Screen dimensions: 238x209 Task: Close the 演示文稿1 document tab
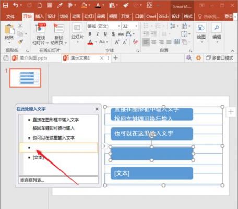(x=102, y=58)
